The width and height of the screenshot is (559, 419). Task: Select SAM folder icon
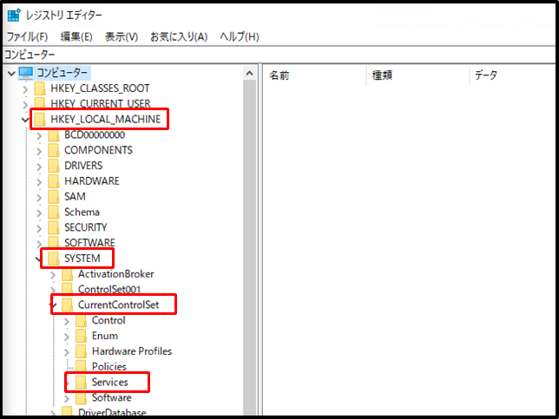click(54, 197)
